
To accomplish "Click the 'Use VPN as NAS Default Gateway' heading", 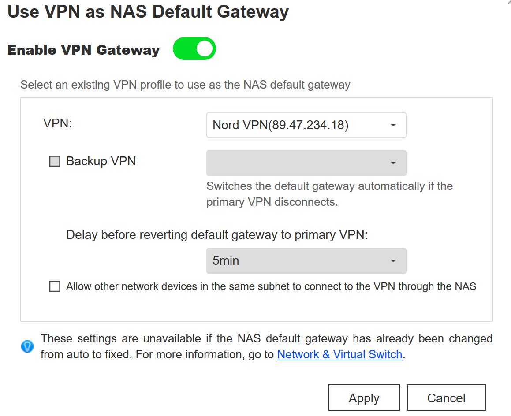I will [148, 11].
